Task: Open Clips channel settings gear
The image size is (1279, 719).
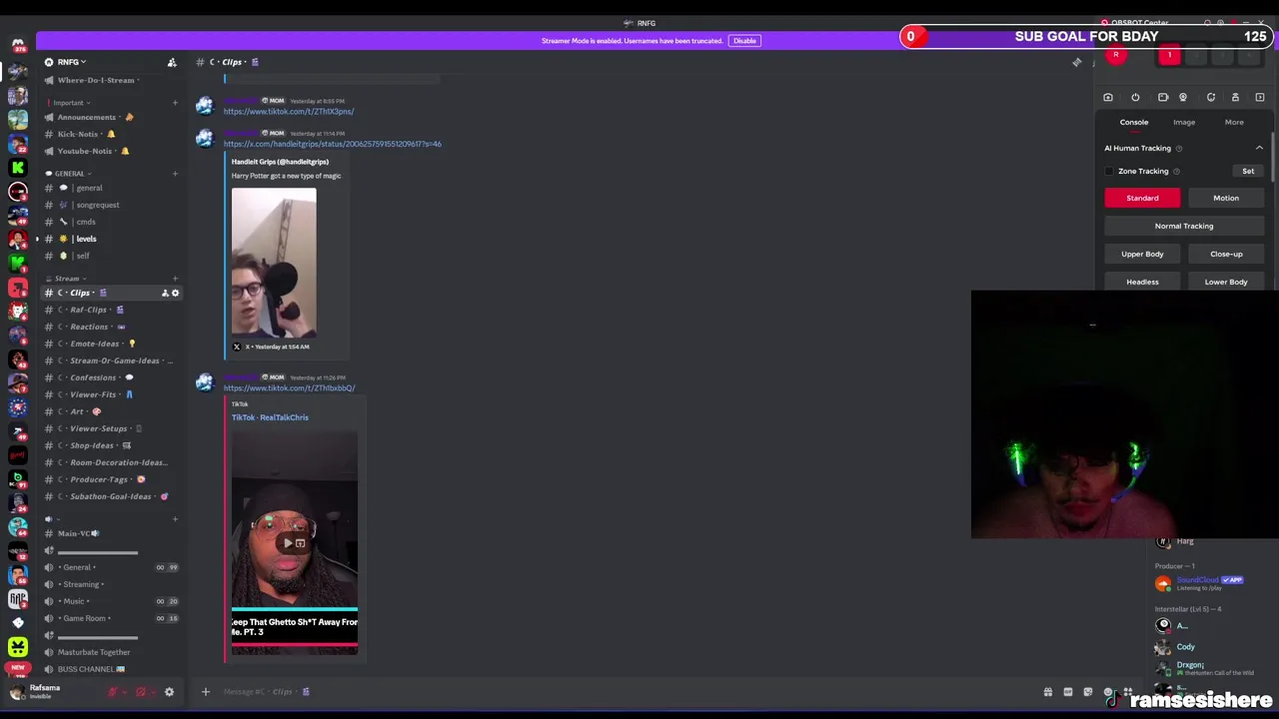Action: 175,293
